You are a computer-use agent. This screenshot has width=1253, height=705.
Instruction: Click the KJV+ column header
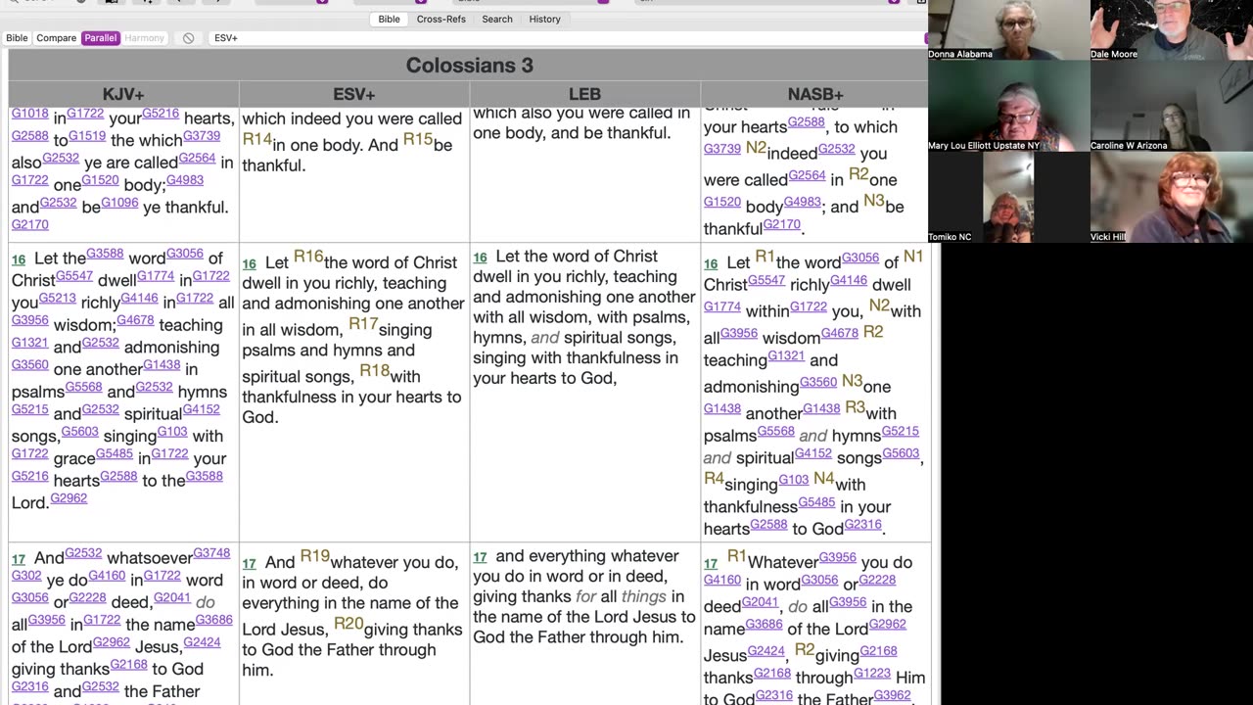(123, 94)
